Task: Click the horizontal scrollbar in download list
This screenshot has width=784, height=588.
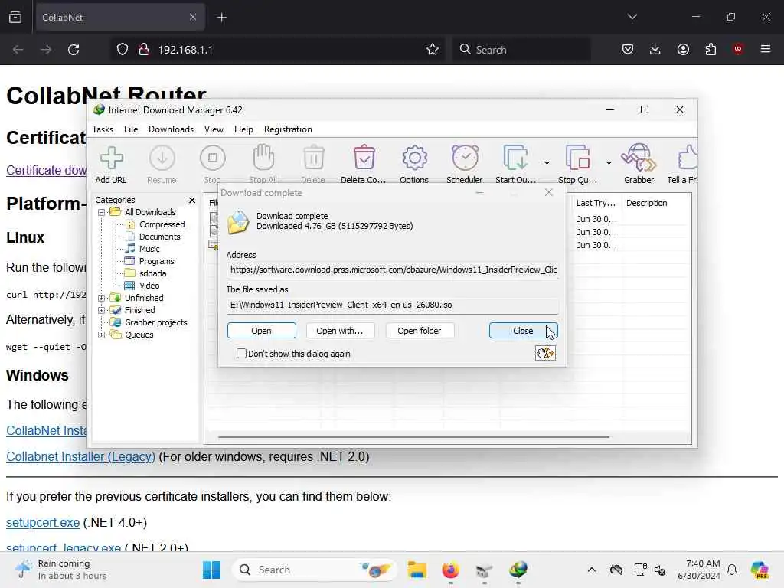Action: pos(413,437)
